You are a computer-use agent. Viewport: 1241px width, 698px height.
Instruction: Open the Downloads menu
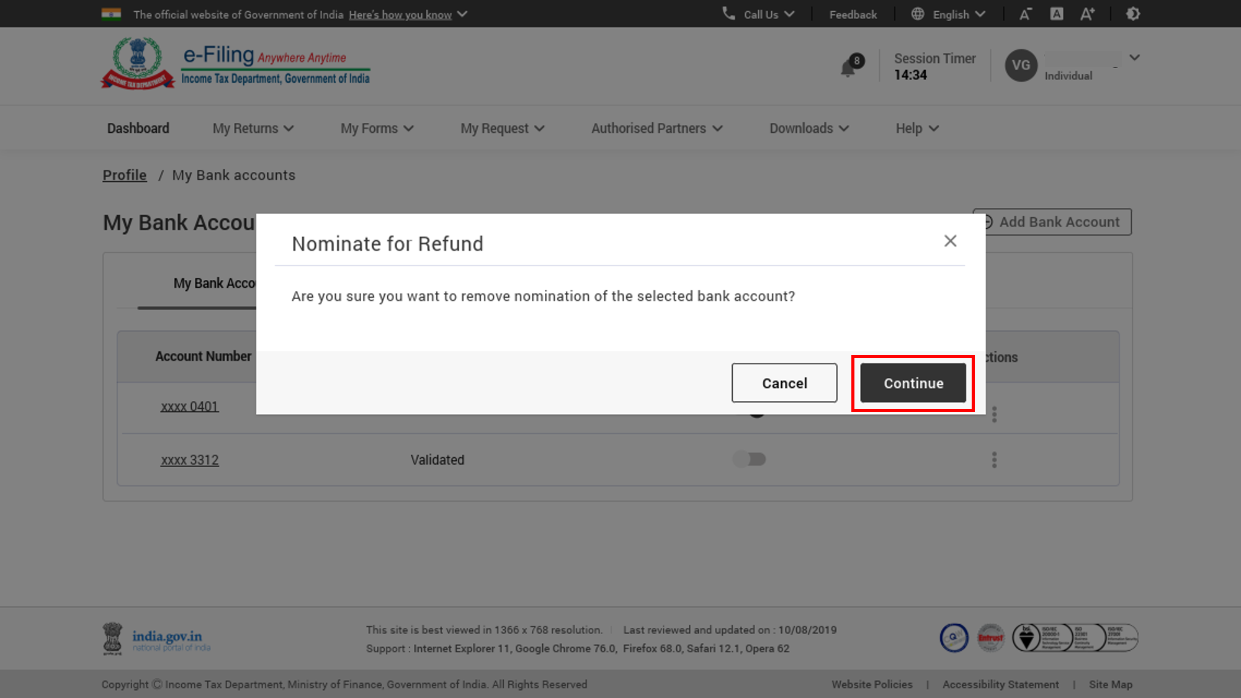click(x=809, y=128)
